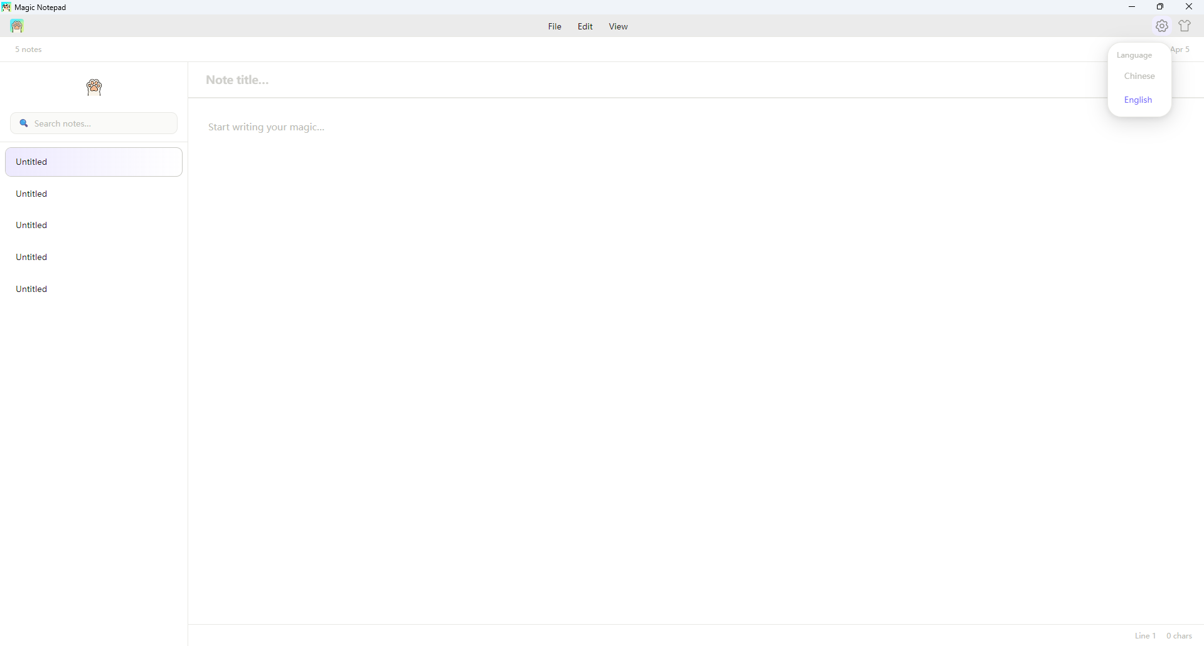1204x646 pixels.
Task: Click the Language heading in popup
Action: [1134, 55]
